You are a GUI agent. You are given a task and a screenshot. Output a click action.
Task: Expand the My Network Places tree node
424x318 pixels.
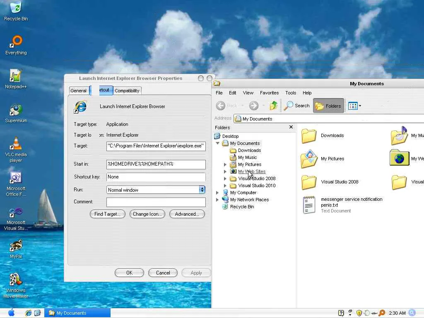(x=217, y=200)
